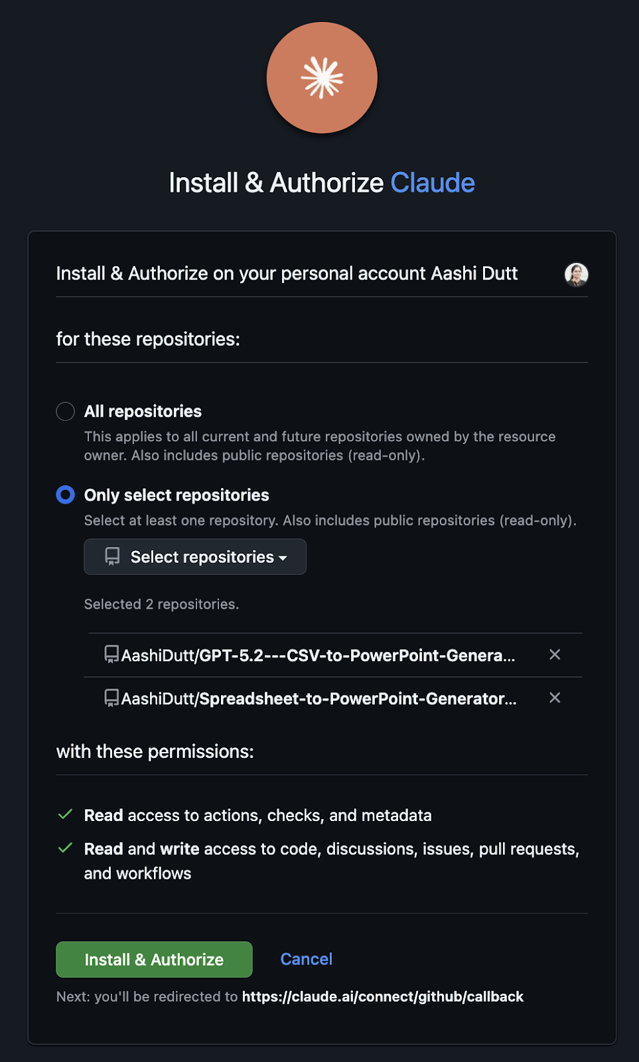Click the claude.ai callback URL text

click(383, 996)
